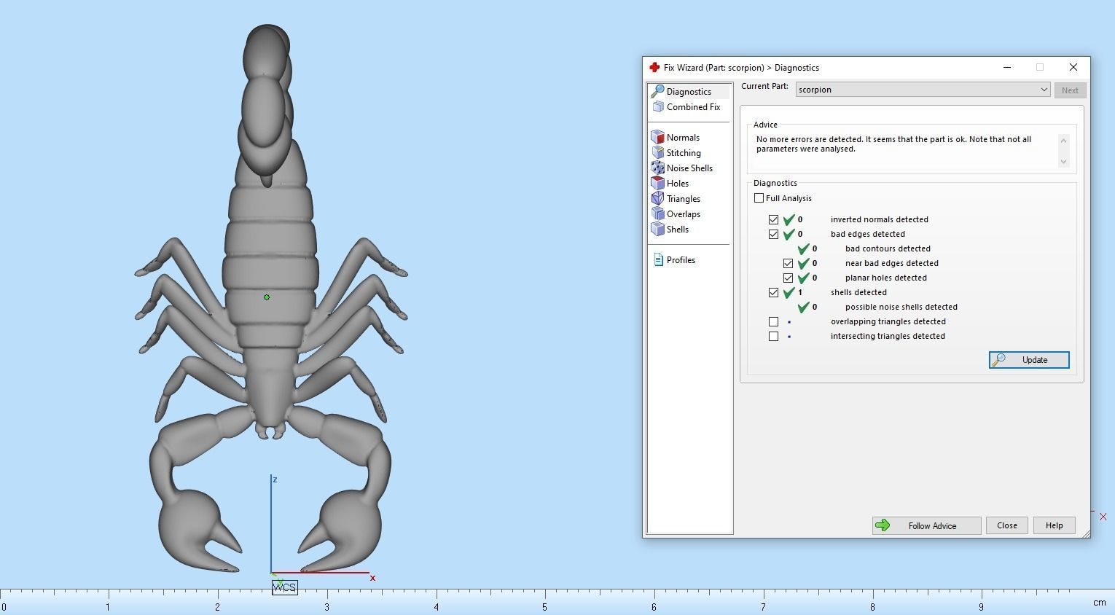
Task: Close the Fix Wizard with title X
Action: click(1073, 67)
